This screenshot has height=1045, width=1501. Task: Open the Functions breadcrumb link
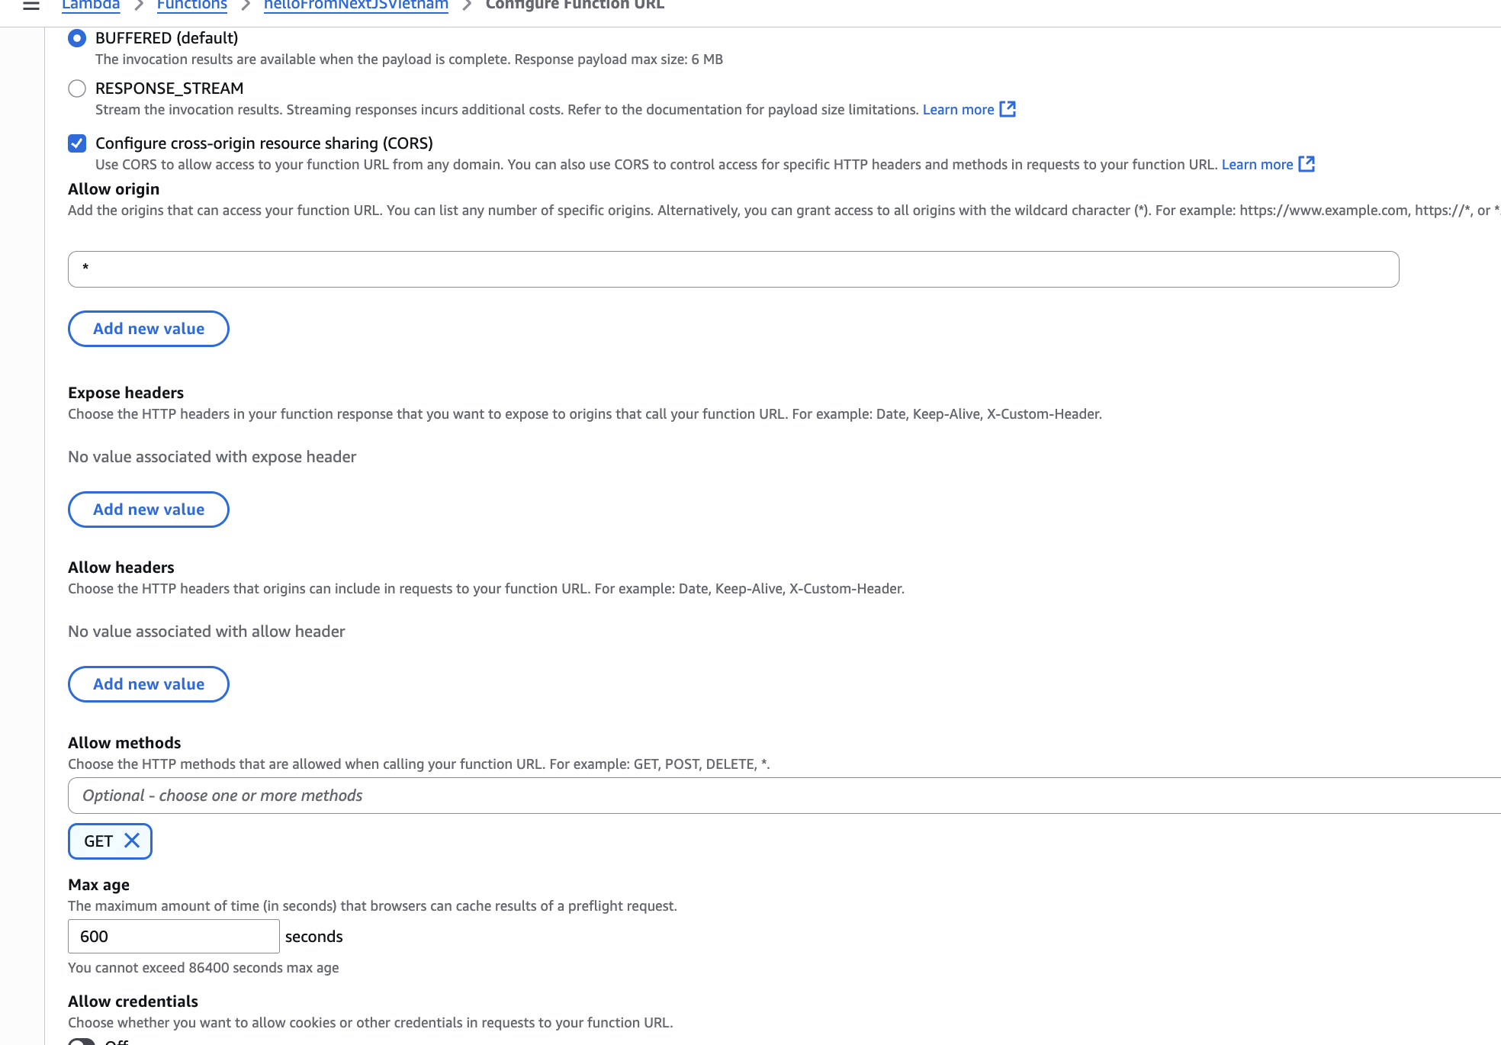click(x=192, y=5)
